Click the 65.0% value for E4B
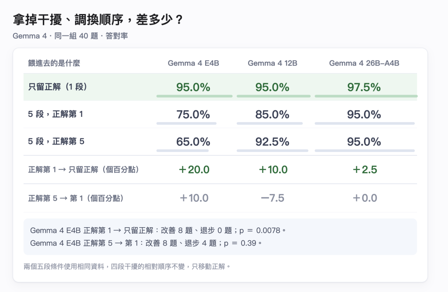The width and height of the screenshot is (448, 292). (193, 141)
